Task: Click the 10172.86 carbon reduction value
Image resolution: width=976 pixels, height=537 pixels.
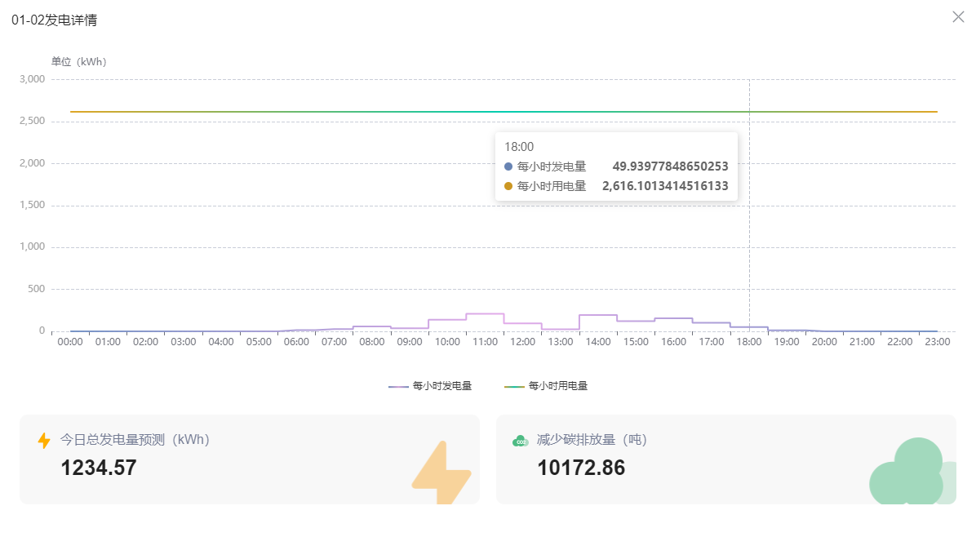Action: [581, 468]
